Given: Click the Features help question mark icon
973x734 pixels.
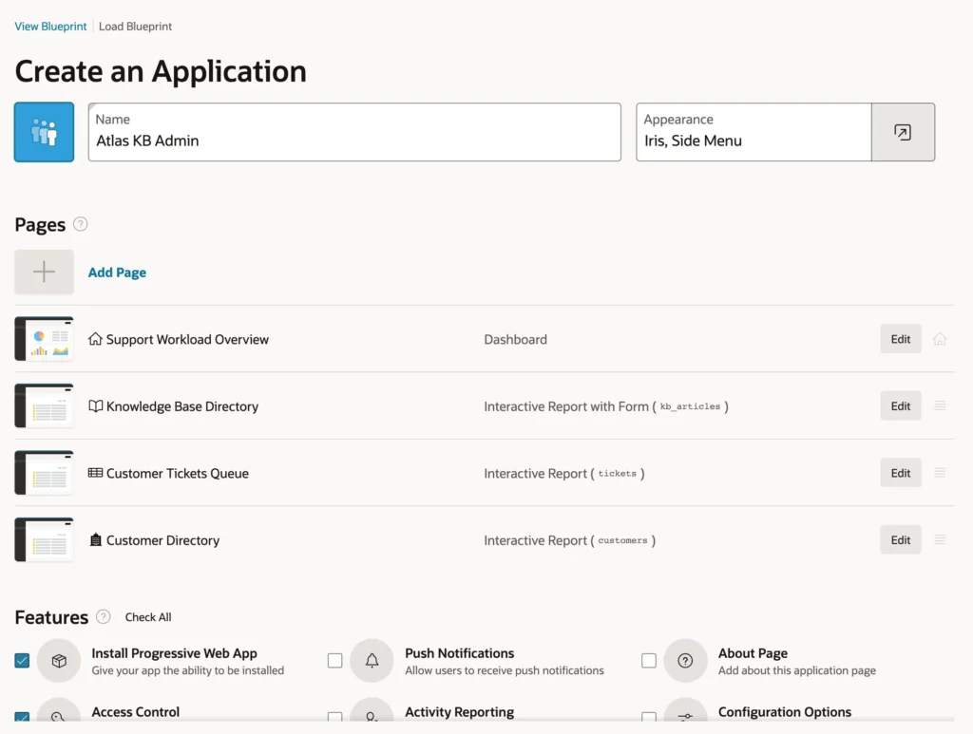Looking at the screenshot, I should pyautogui.click(x=103, y=617).
